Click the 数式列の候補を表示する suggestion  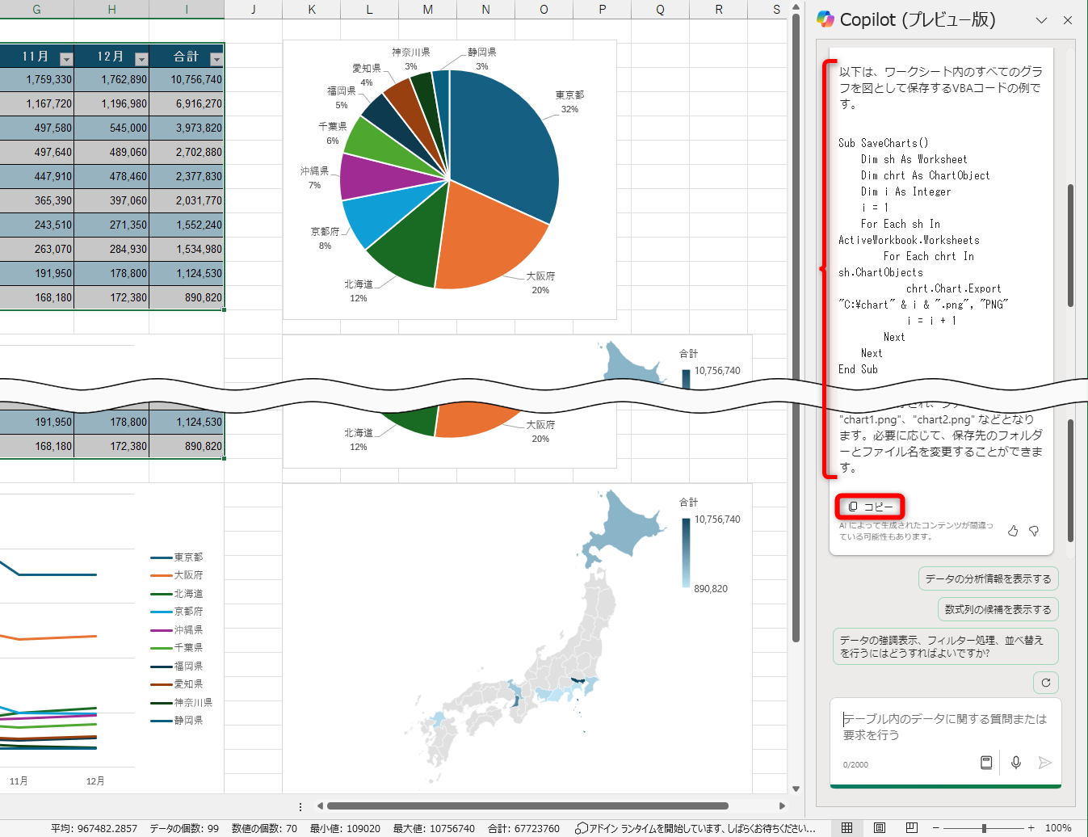pyautogui.click(x=998, y=609)
